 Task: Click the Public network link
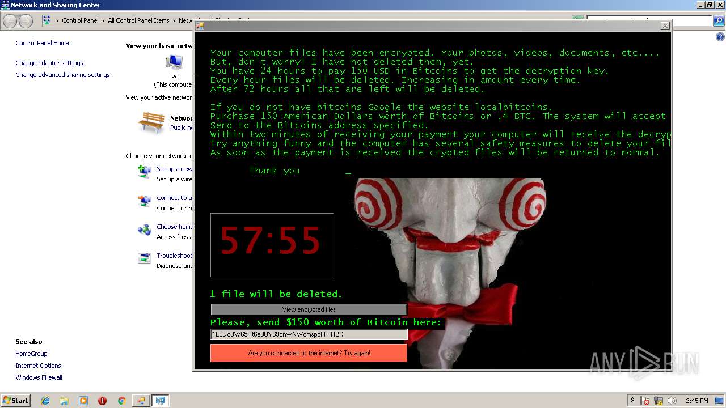click(x=181, y=127)
